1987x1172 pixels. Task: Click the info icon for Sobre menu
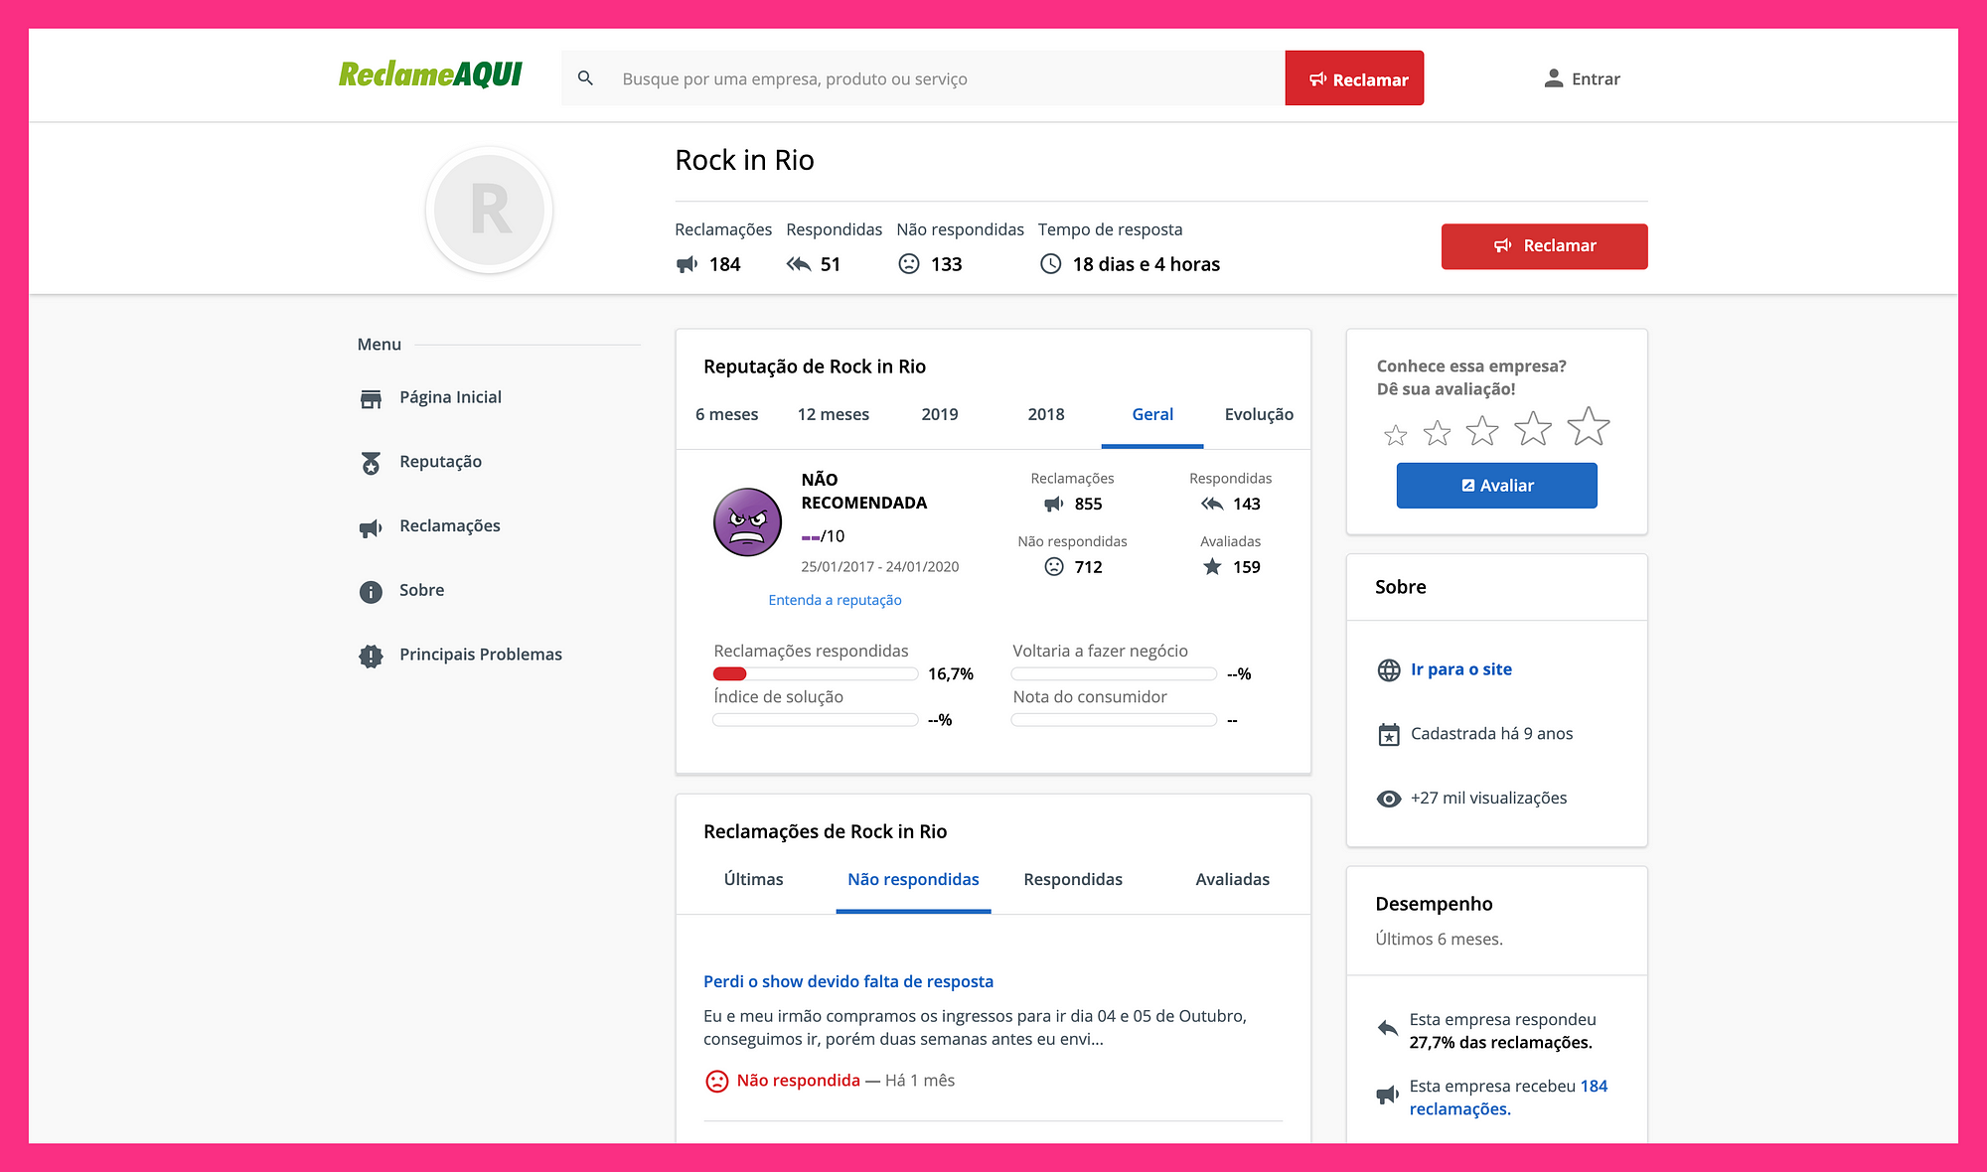tap(371, 592)
